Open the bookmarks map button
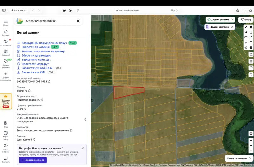This screenshot has height=167, width=254. [251, 75]
